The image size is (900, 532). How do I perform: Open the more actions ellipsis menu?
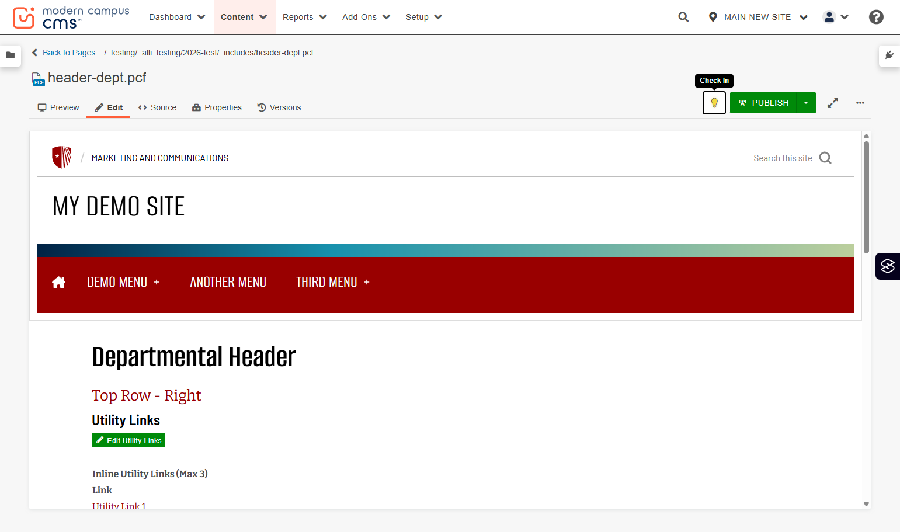click(x=860, y=103)
